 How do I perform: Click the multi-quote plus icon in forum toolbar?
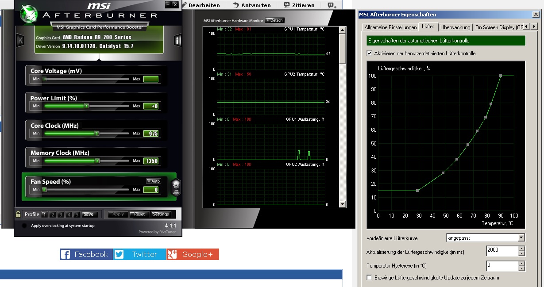click(x=332, y=5)
